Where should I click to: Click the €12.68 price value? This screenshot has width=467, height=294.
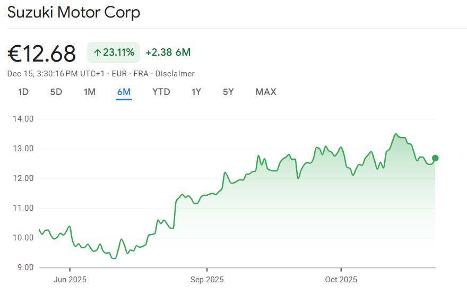pyautogui.click(x=42, y=53)
